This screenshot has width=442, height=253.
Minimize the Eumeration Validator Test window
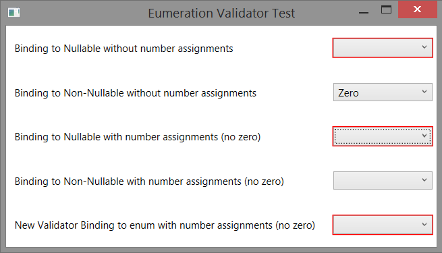tap(364, 13)
